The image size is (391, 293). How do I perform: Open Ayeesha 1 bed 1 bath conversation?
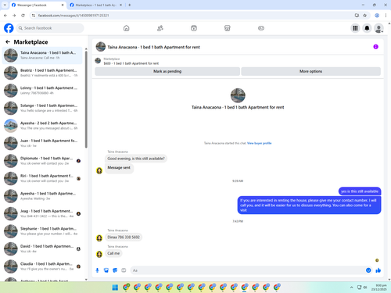click(42, 196)
